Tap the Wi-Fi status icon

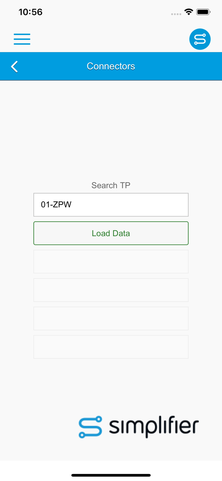(189, 12)
